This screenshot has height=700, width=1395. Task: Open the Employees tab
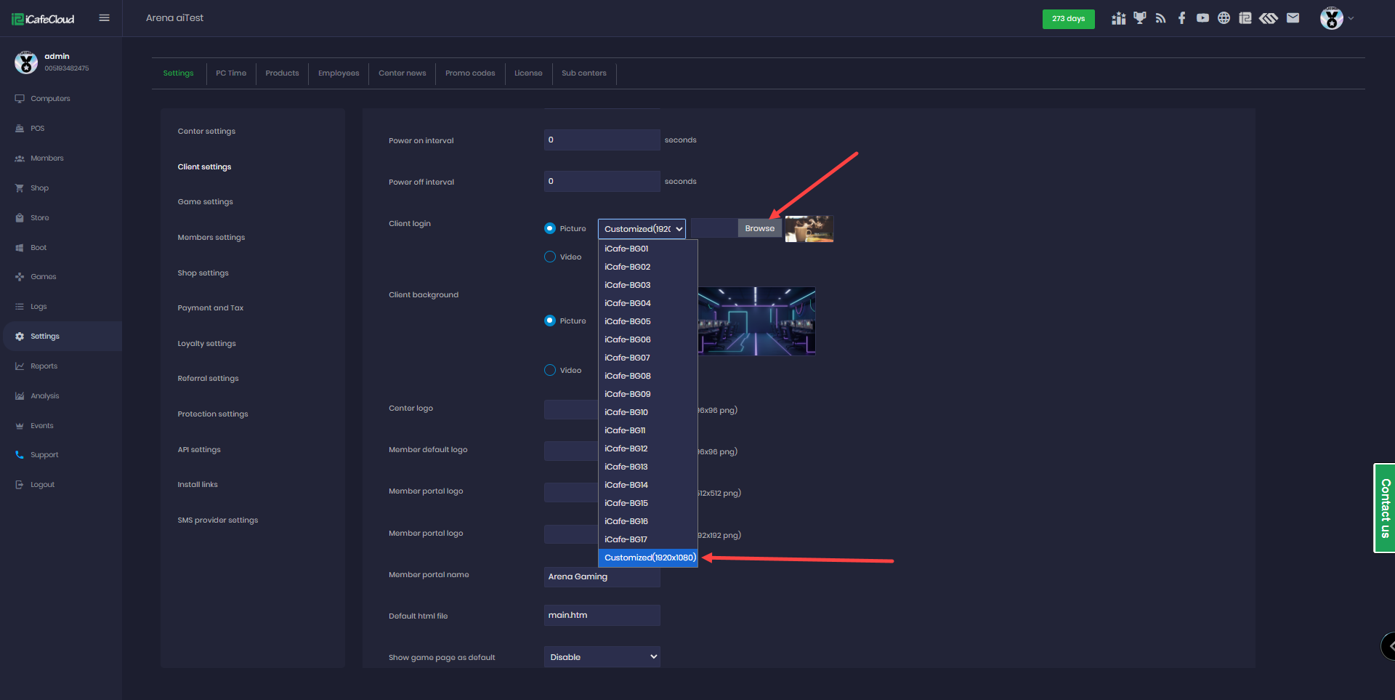[339, 73]
